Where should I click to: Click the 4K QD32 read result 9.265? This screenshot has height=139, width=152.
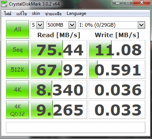pos(59,110)
